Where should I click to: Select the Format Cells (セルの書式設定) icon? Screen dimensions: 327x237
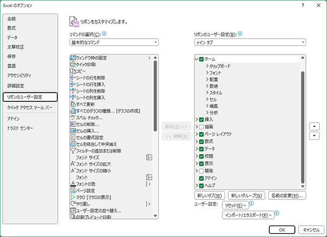[73, 137]
